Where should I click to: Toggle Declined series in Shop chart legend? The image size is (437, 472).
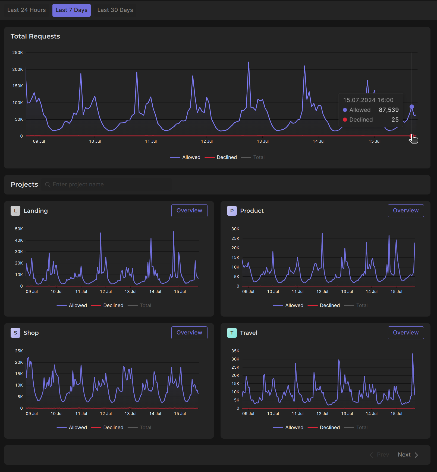click(x=108, y=428)
